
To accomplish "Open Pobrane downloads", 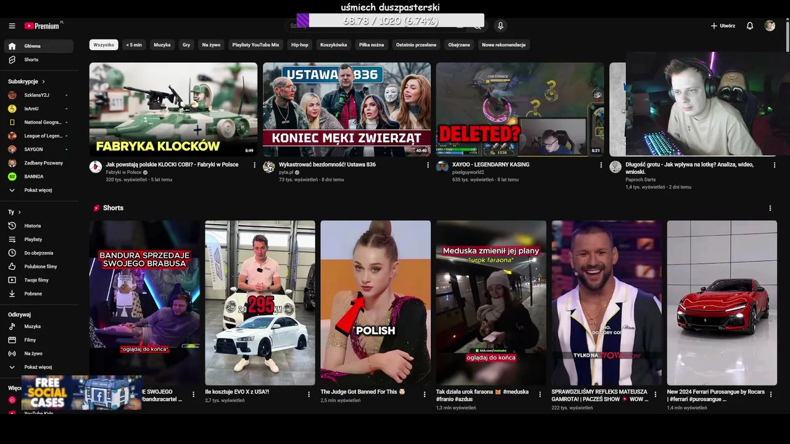I will [x=39, y=294].
